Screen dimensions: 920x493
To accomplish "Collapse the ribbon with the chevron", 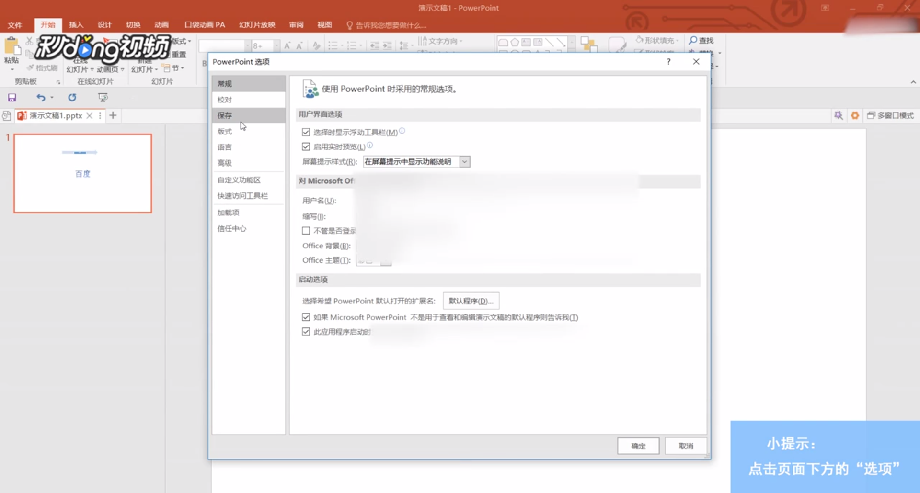I will tap(913, 82).
